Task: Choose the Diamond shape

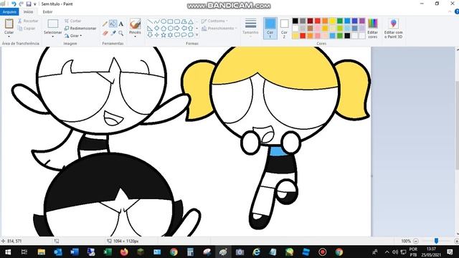Action: click(157, 29)
